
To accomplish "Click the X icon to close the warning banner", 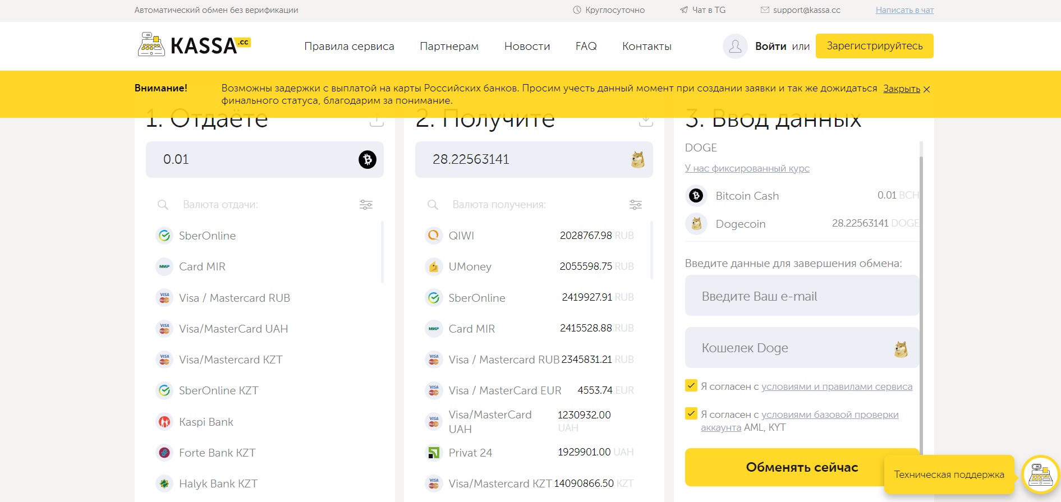I will (926, 89).
